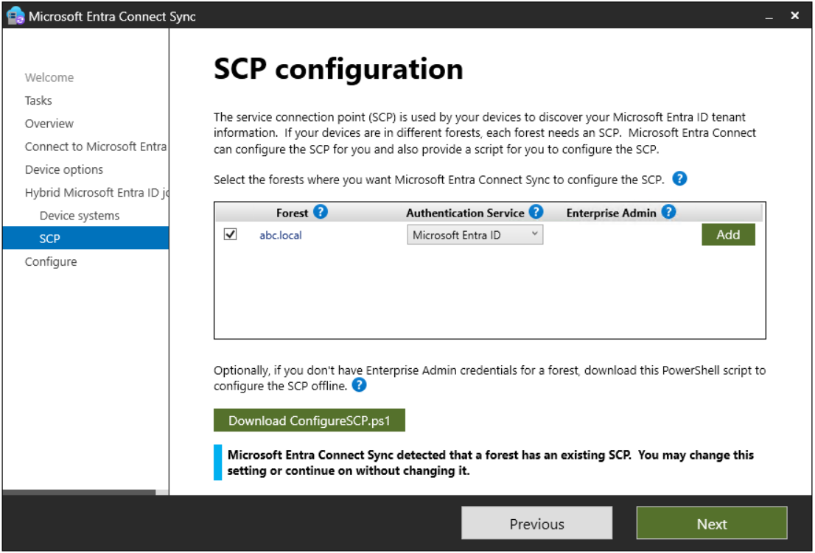Click the Next button
This screenshot has width=815, height=553.
(x=712, y=524)
